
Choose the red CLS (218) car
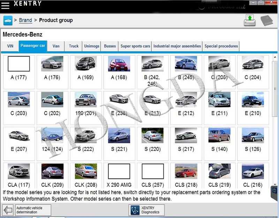186,171
